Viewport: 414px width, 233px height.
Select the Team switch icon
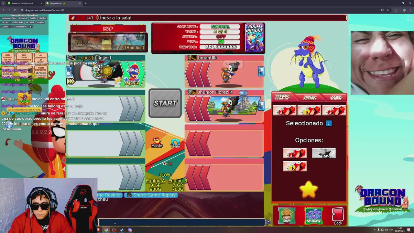pyautogui.click(x=175, y=143)
